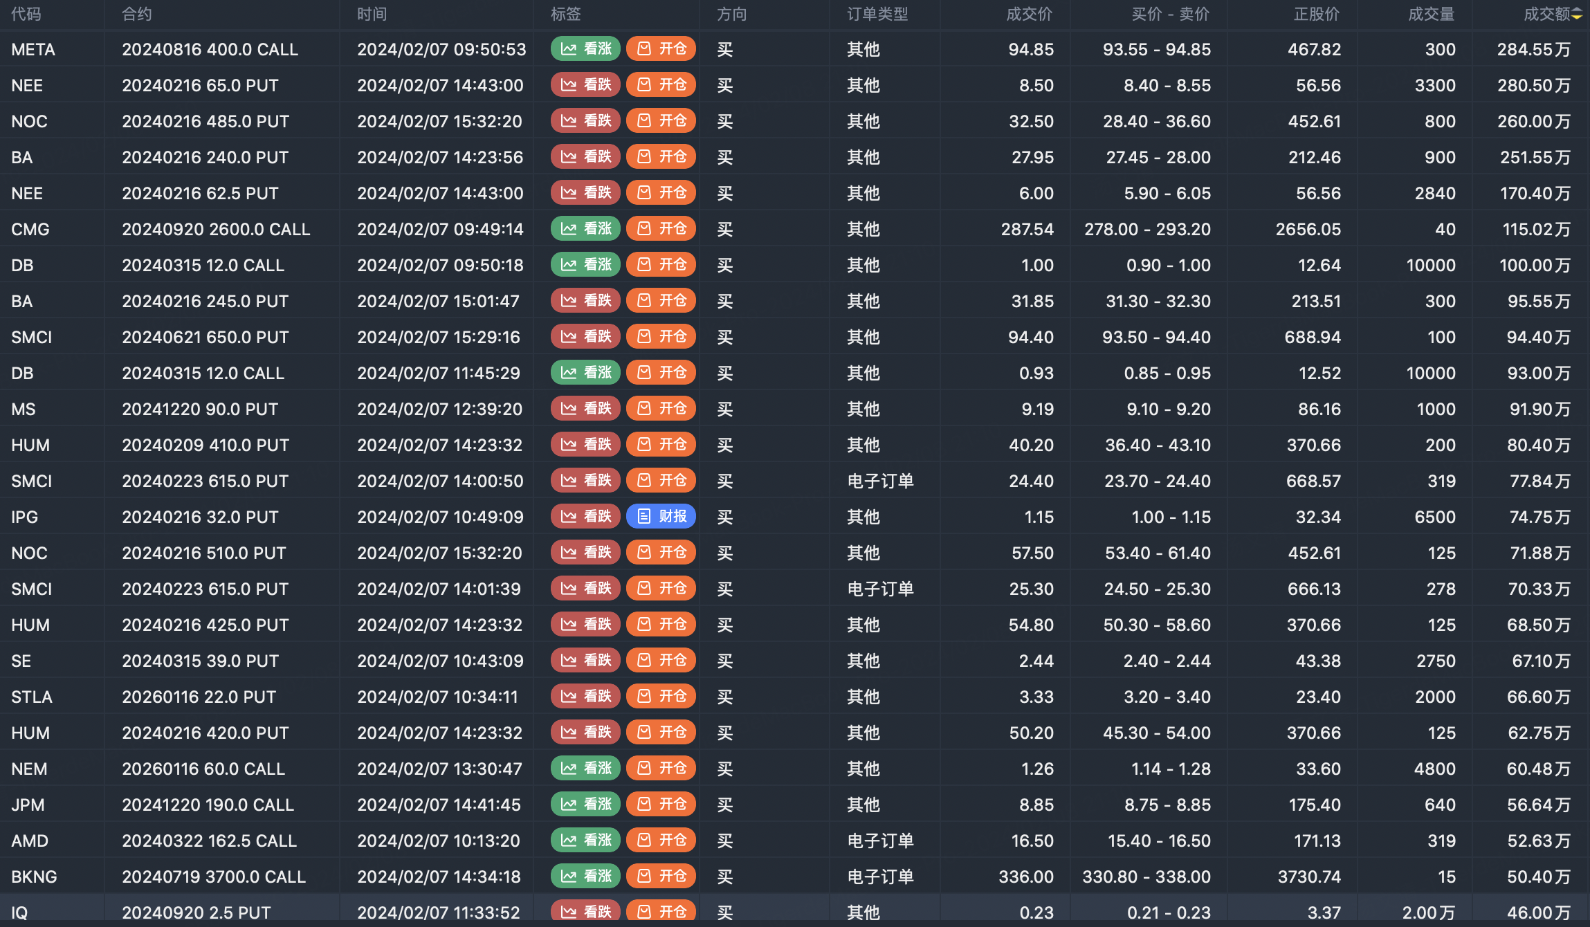This screenshot has height=927, width=1590.
Task: Select the NEM 20260116 60.0 CALL contract
Action: [203, 769]
